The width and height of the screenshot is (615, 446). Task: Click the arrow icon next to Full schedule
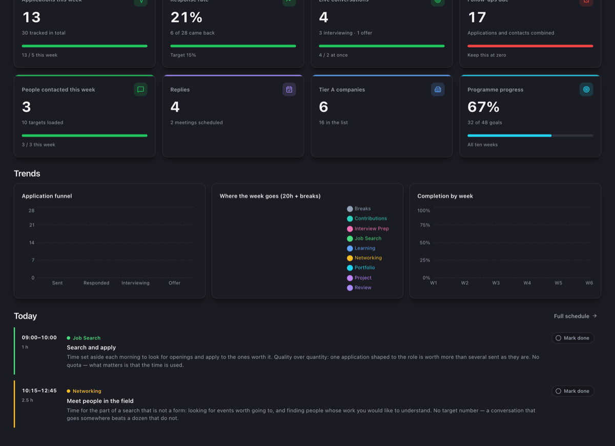(x=594, y=316)
